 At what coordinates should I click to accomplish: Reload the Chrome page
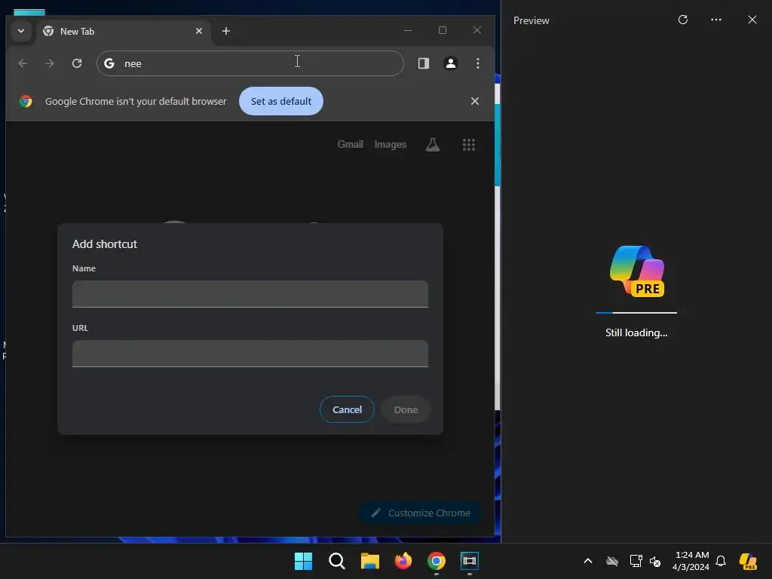(77, 63)
